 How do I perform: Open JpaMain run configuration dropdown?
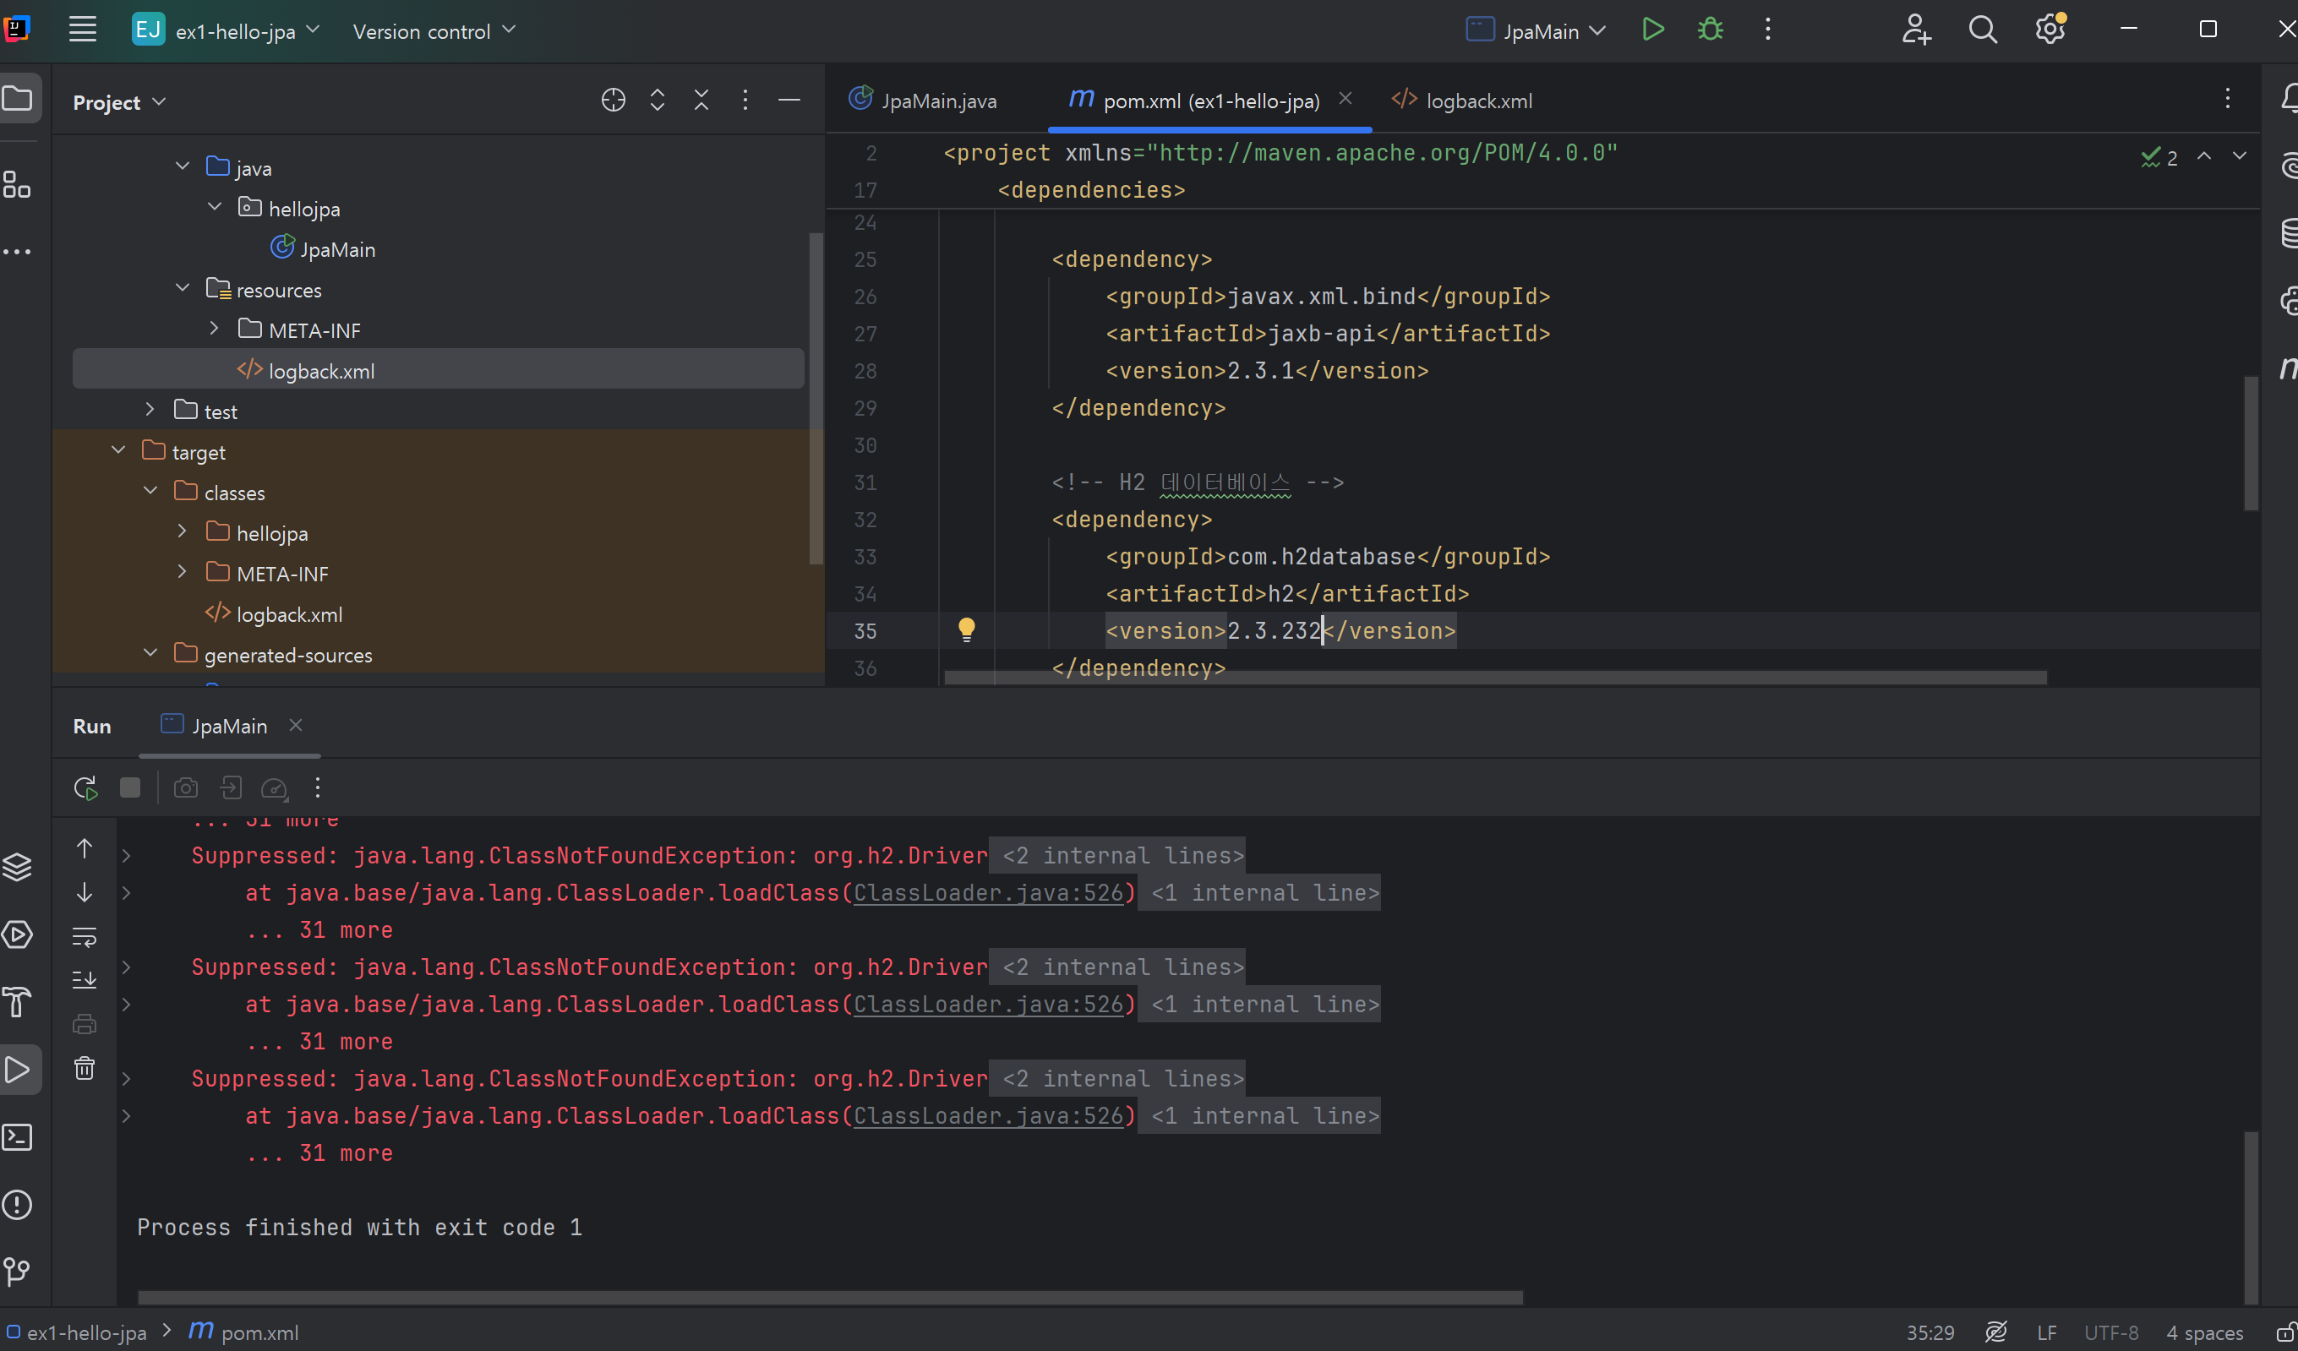(1536, 31)
